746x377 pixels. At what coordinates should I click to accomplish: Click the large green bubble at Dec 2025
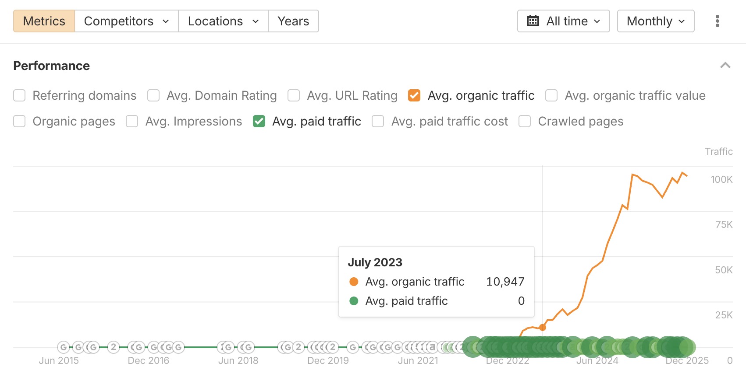(x=686, y=347)
